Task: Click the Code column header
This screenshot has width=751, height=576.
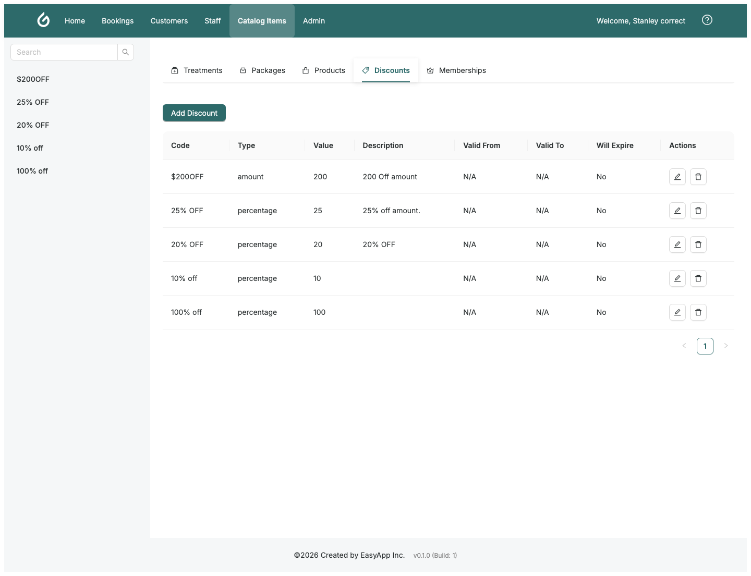Action: [x=196, y=145]
